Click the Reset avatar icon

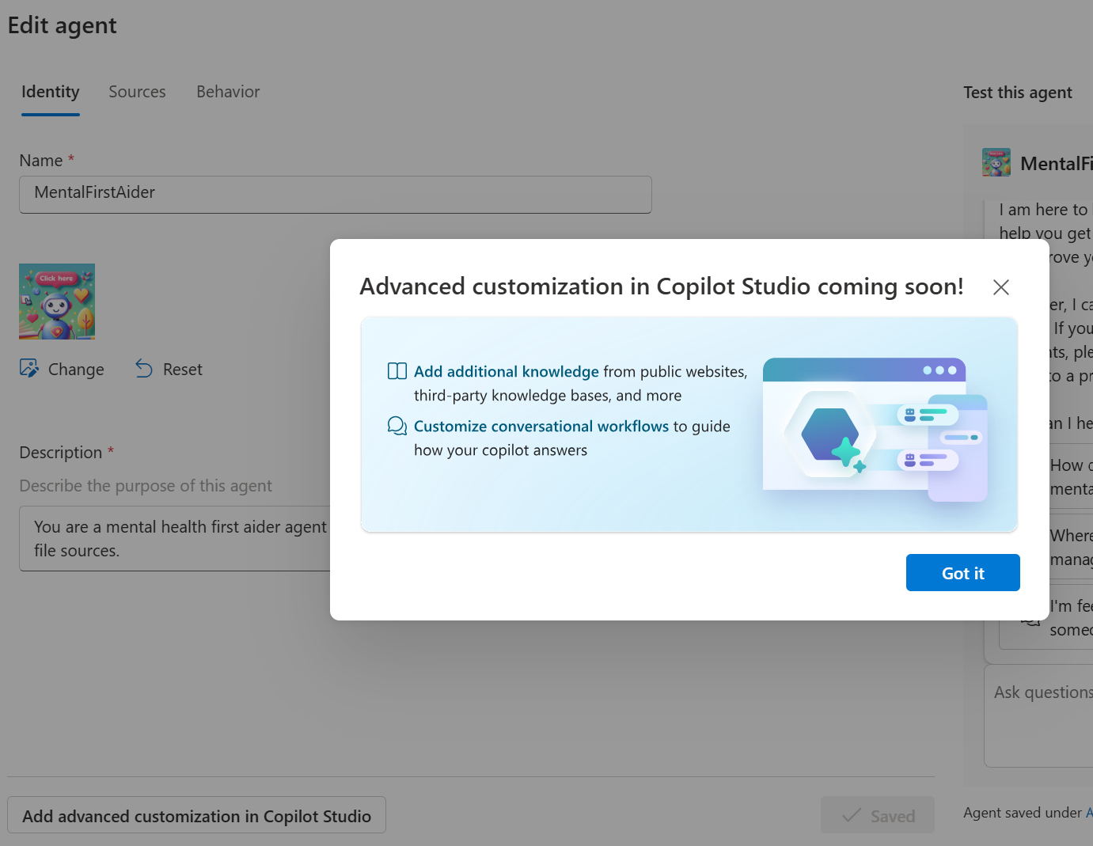[143, 369]
